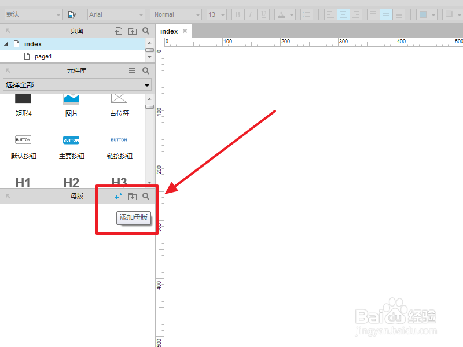Viewport: 463px width, 347px height.
Task: Click the format painter icon in toolbar
Action: 72,14
